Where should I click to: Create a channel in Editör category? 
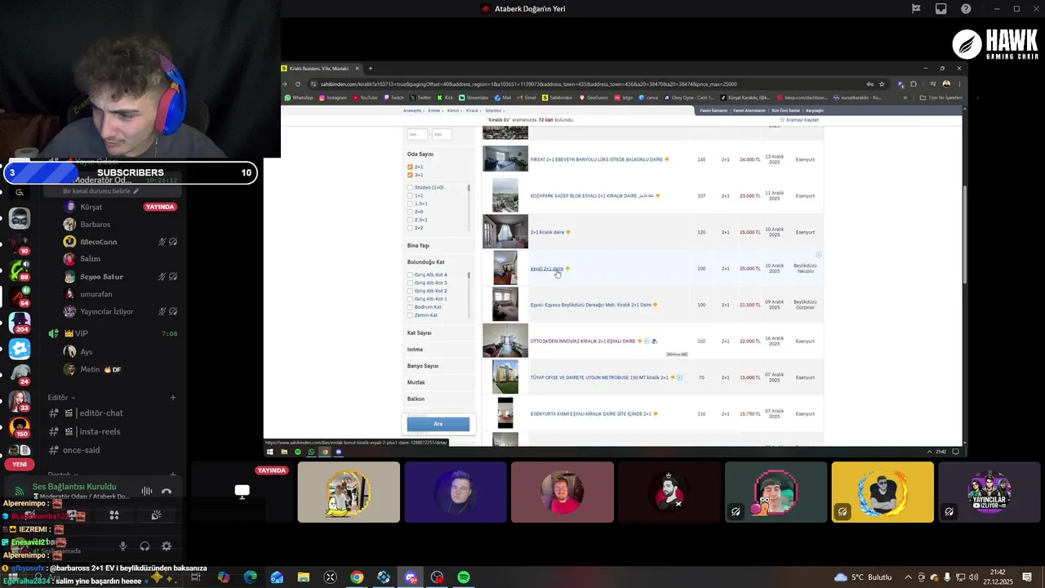click(x=173, y=398)
